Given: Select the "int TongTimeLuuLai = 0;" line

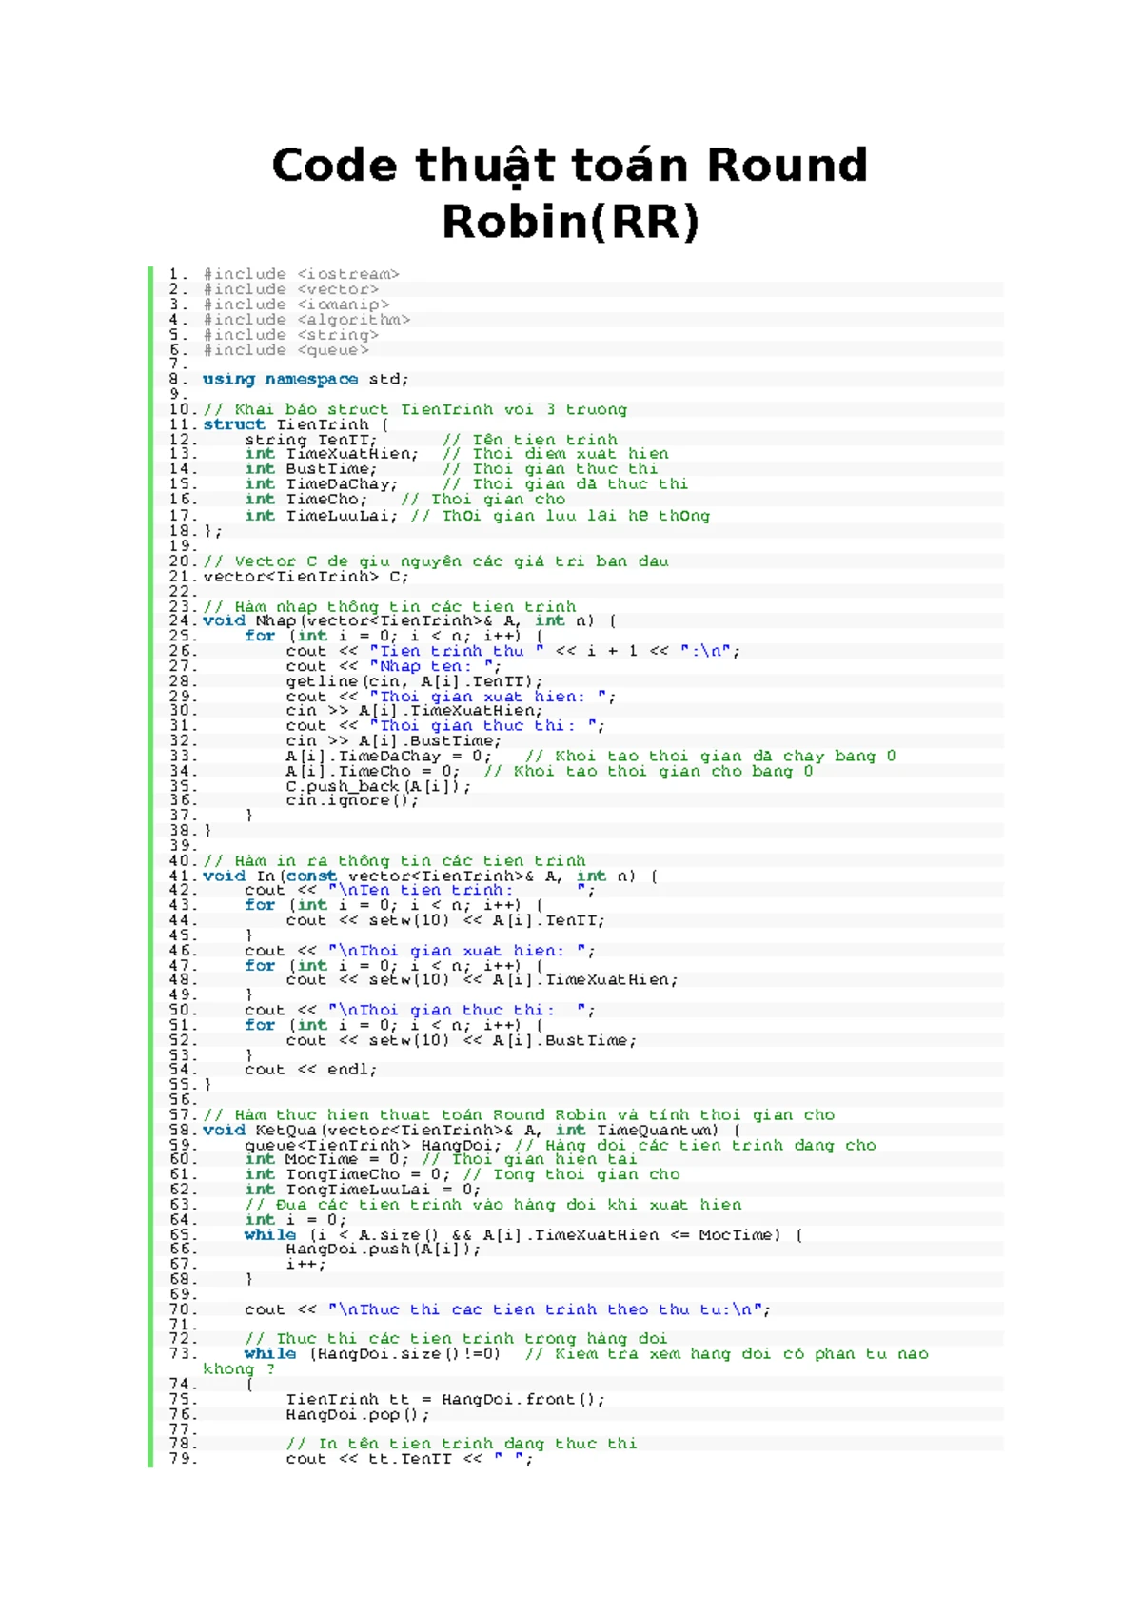Looking at the screenshot, I should (x=363, y=1190).
